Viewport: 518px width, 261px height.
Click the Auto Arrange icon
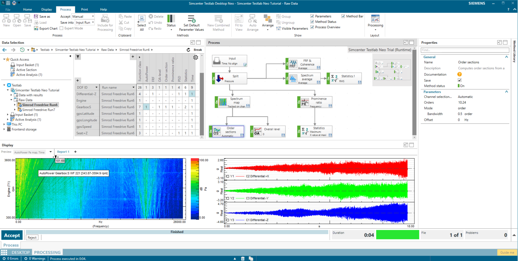(x=252, y=23)
